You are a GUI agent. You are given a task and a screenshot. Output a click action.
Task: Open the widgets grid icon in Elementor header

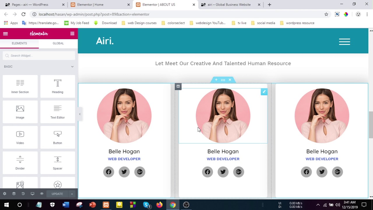click(72, 34)
